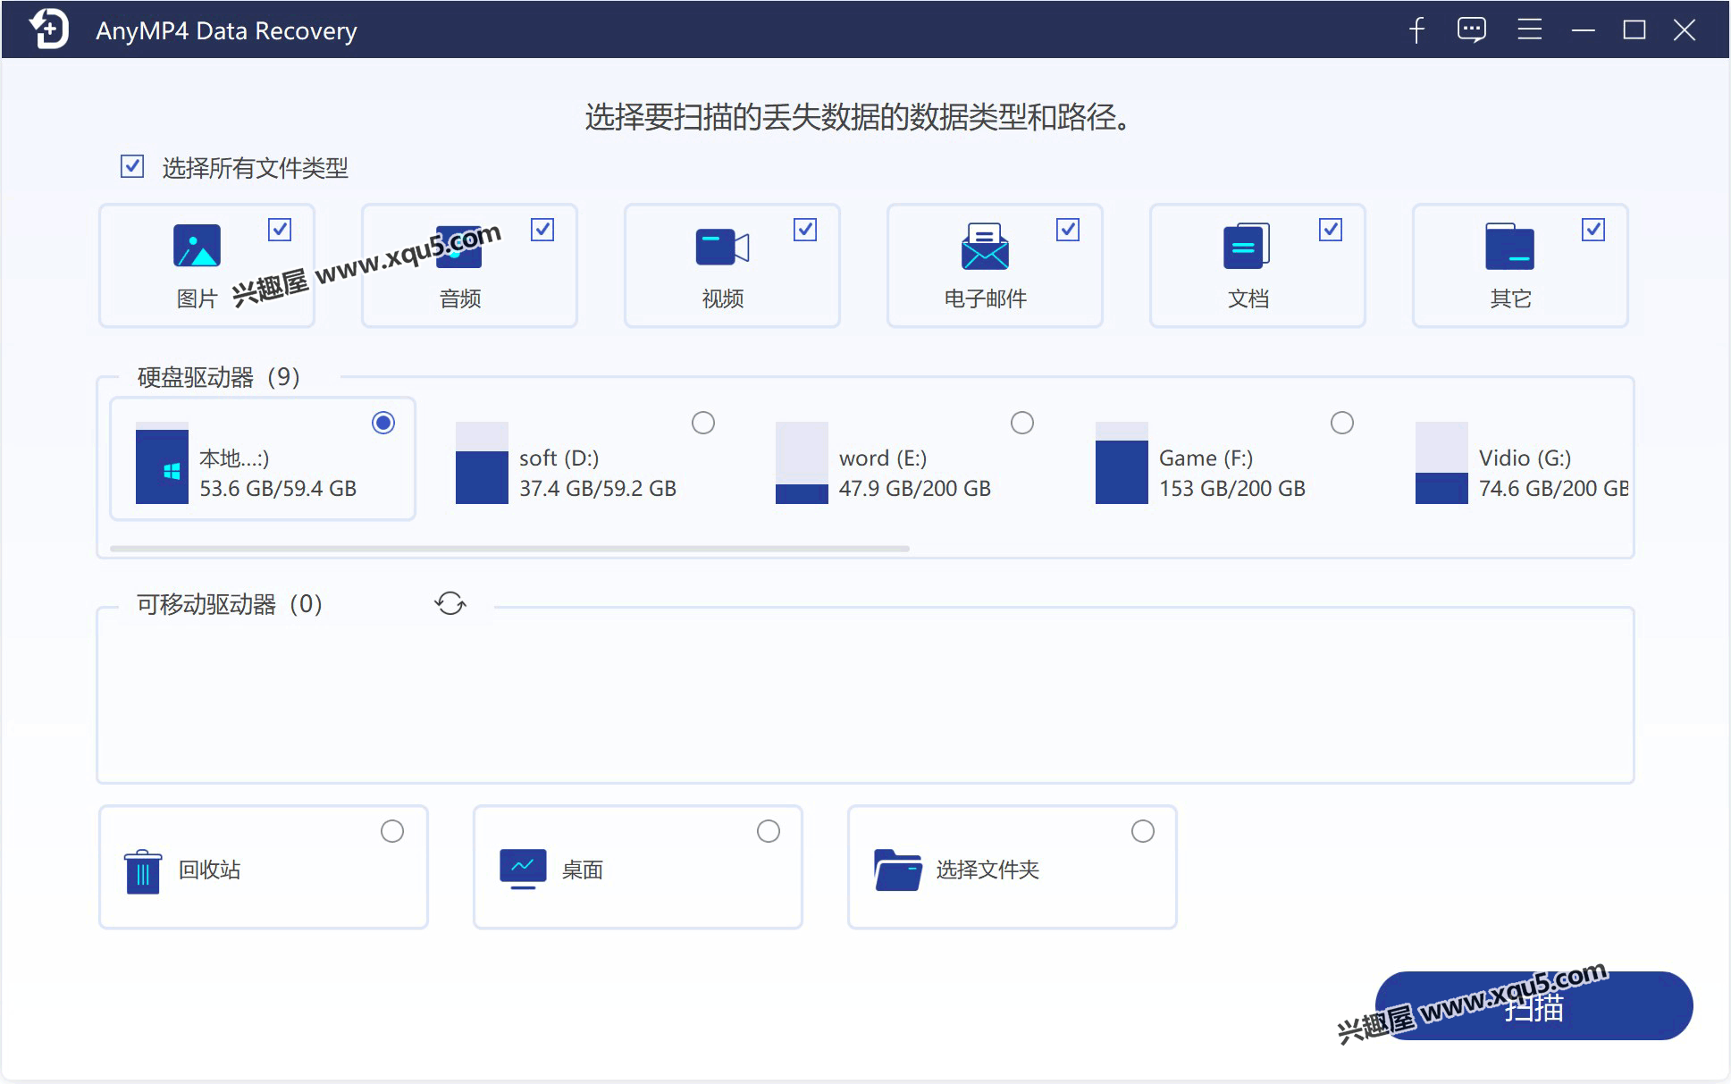Click the soft (D:) drive name
Image resolution: width=1731 pixels, height=1084 pixels.
(x=559, y=458)
